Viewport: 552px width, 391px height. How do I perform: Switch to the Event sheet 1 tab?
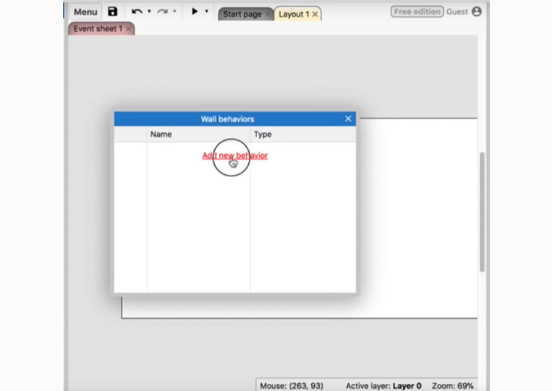(98, 29)
